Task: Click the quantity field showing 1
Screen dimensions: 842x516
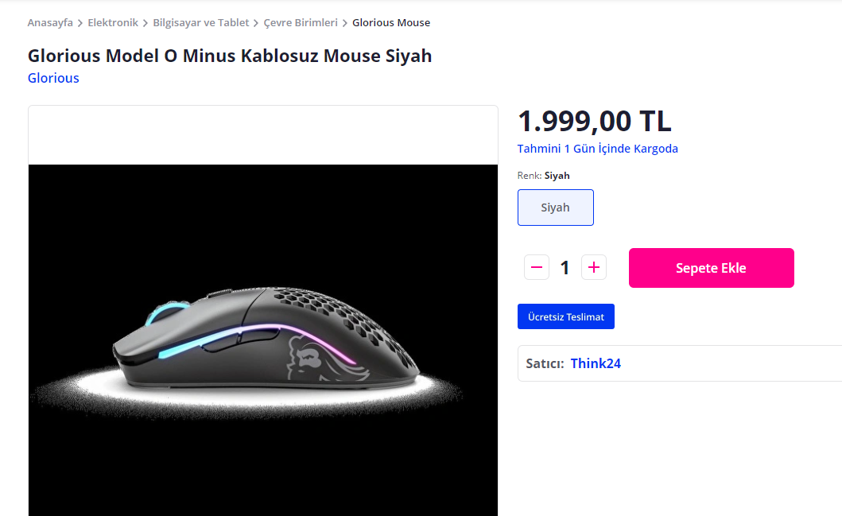Action: click(x=565, y=268)
